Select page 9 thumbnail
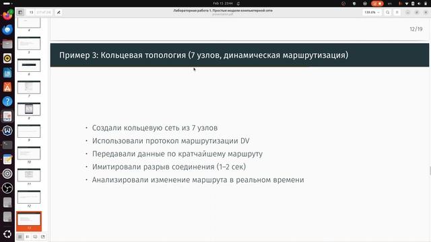This screenshot has width=431, height=242. click(29, 131)
